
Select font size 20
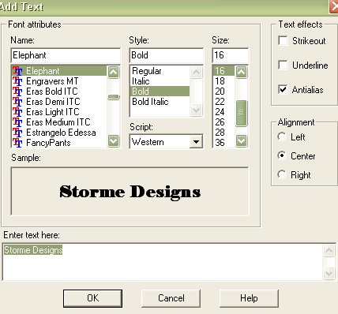[223, 92]
